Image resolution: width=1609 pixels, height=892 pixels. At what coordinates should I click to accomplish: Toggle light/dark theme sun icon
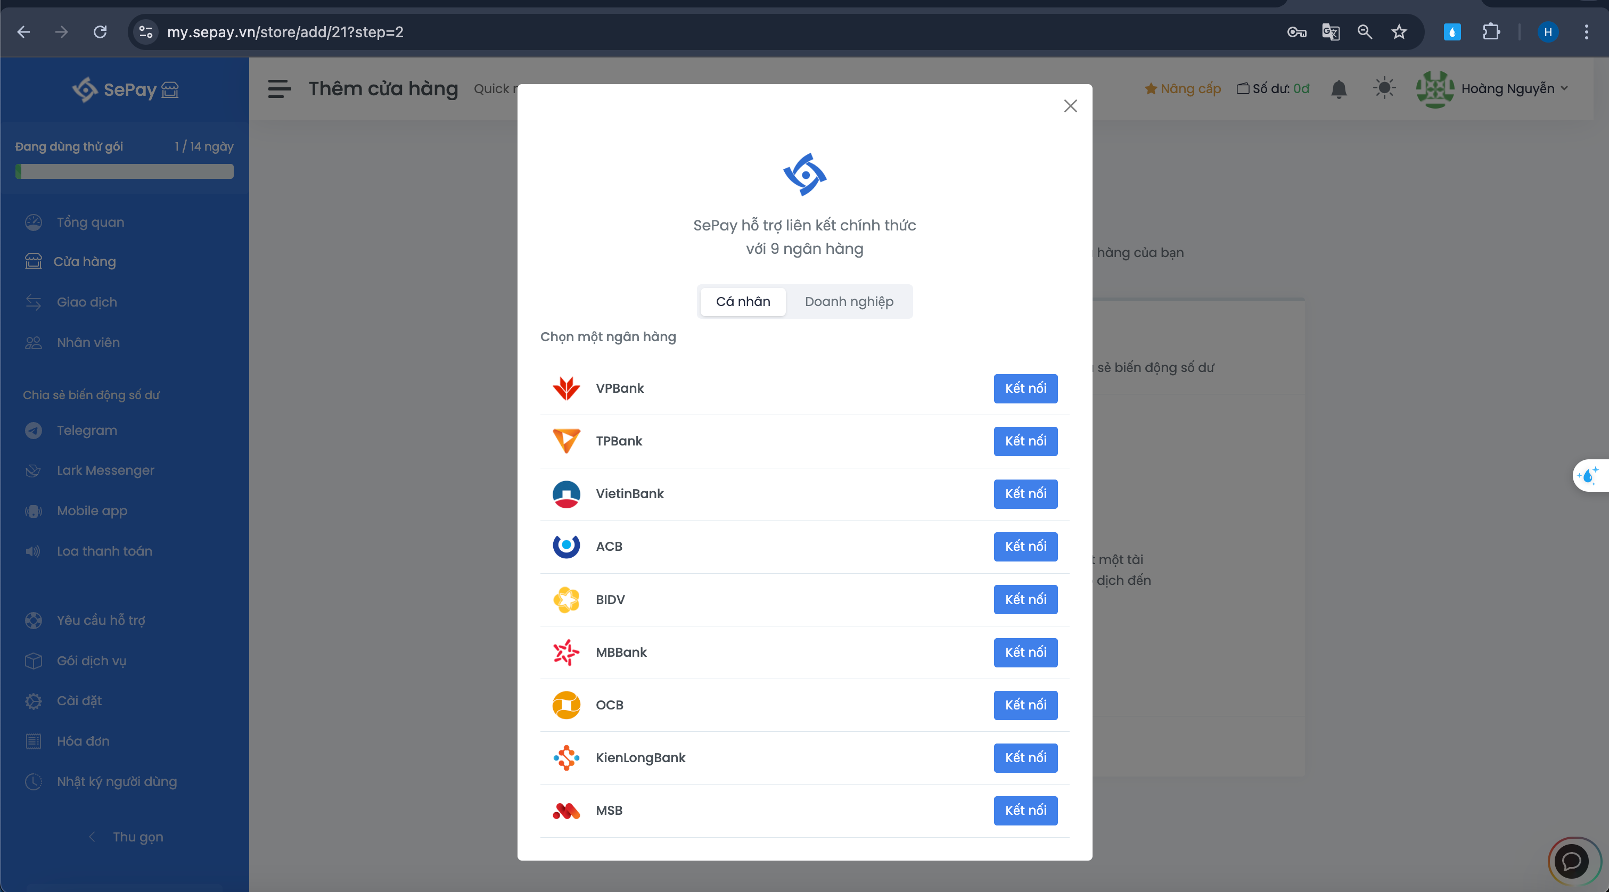1384,88
